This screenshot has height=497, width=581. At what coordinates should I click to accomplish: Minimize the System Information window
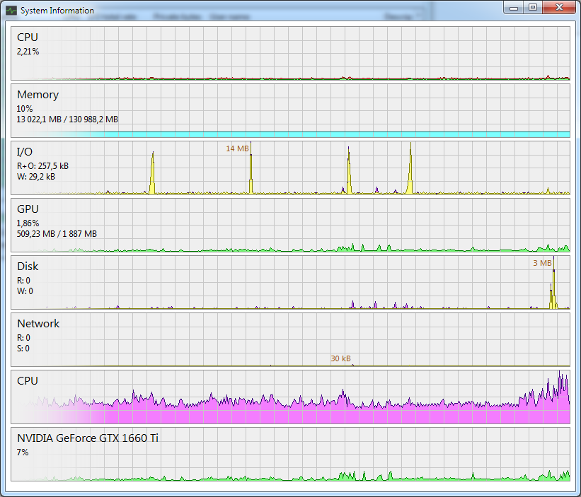tap(514, 8)
